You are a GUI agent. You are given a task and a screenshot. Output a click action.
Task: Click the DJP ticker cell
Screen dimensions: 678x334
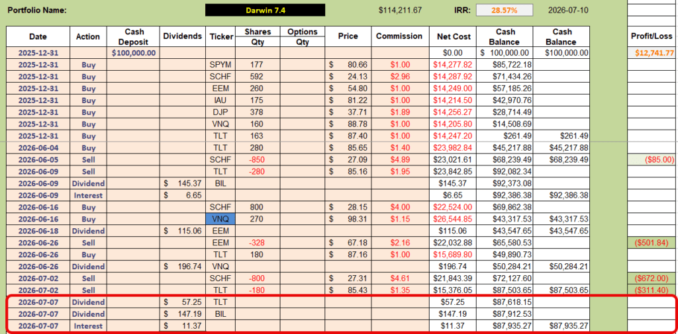(x=221, y=112)
